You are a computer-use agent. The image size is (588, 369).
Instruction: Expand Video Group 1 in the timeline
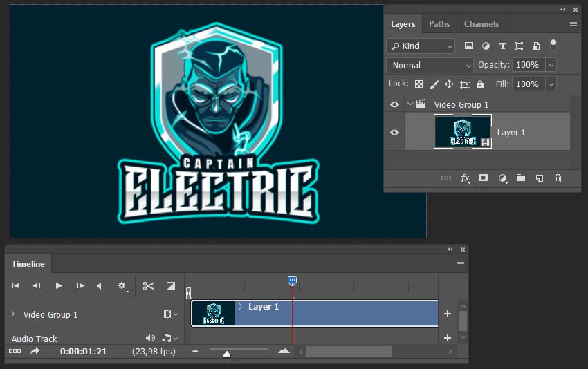tap(13, 314)
